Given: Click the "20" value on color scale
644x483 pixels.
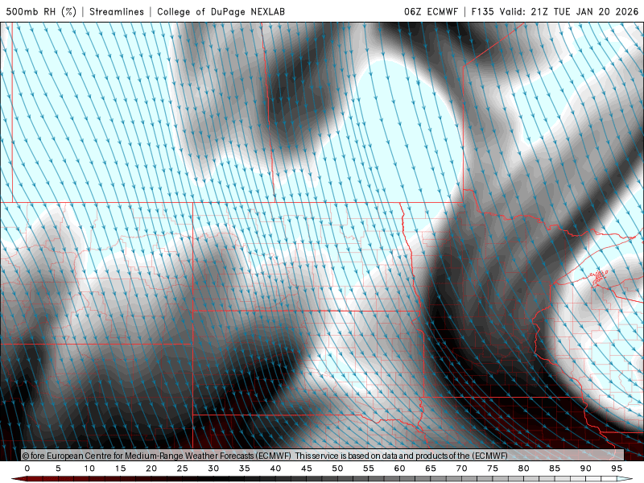Looking at the screenshot, I should tap(151, 469).
